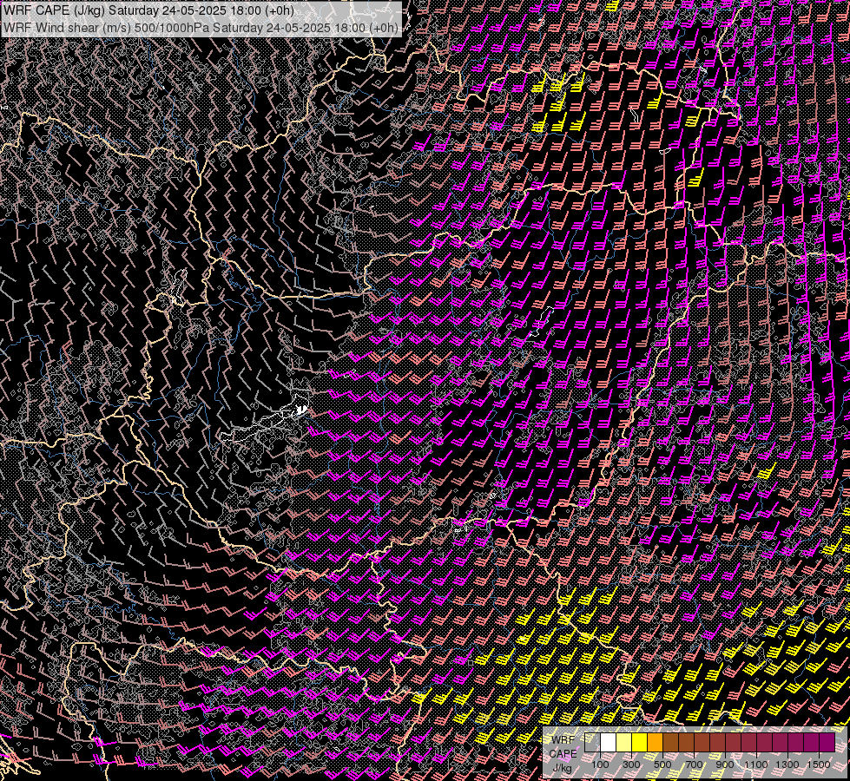850x781 pixels.
Task: Click the 'WRF' word in the legend
Action: [x=563, y=740]
